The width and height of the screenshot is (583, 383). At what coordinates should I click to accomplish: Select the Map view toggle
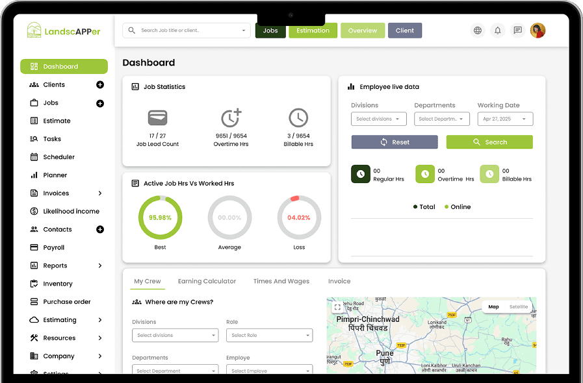click(x=493, y=307)
